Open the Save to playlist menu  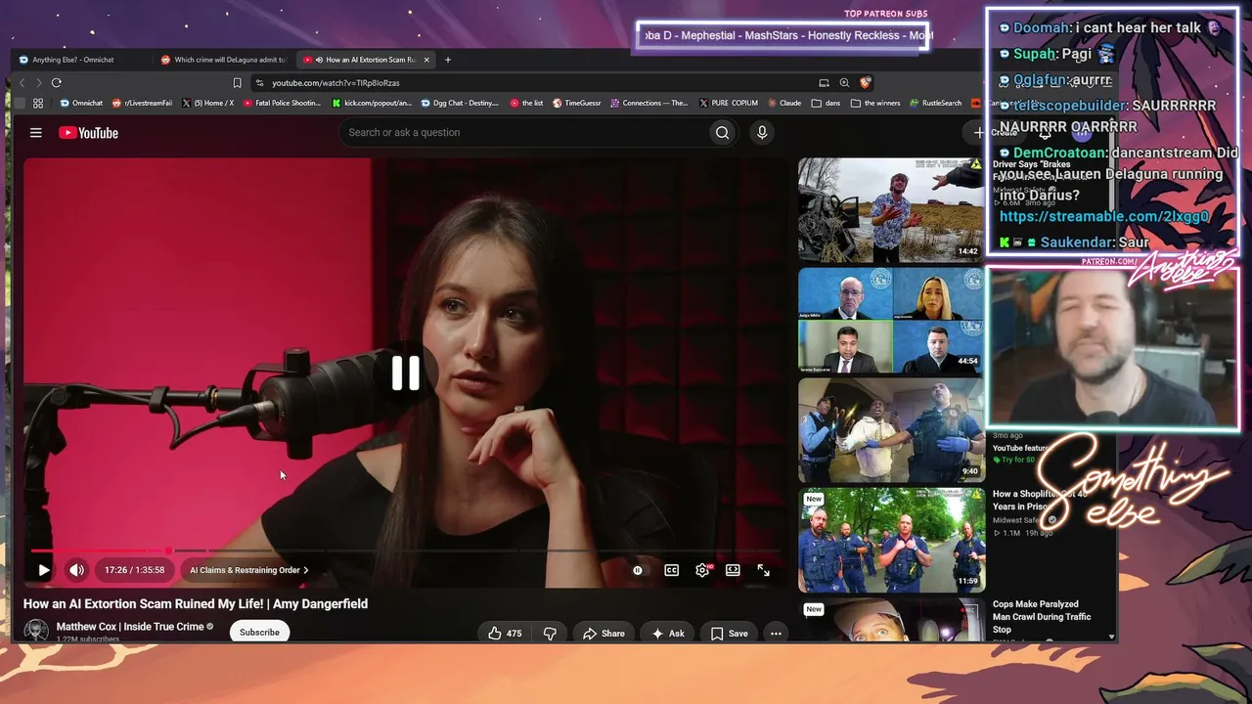click(x=729, y=634)
